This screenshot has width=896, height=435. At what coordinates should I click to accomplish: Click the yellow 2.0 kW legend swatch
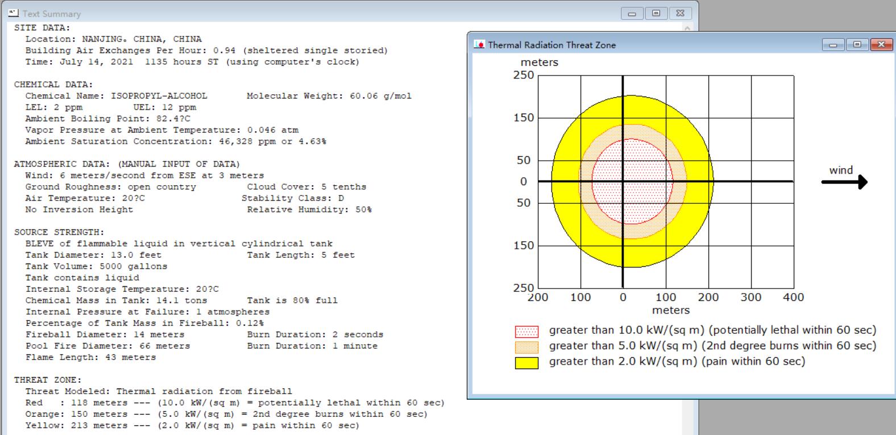click(x=526, y=363)
